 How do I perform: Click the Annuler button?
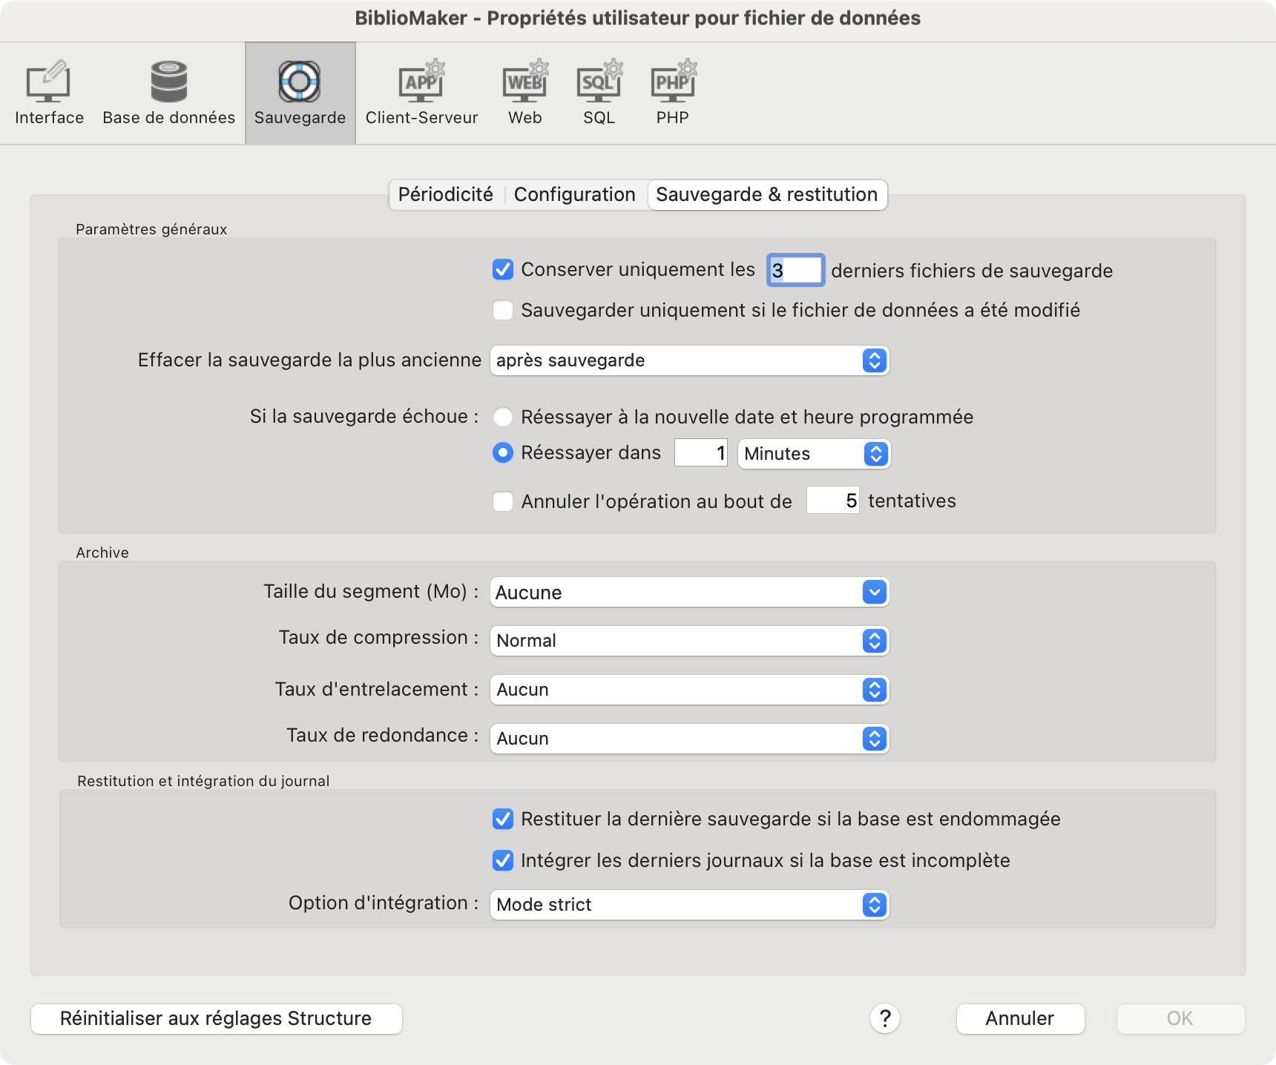click(1020, 1018)
